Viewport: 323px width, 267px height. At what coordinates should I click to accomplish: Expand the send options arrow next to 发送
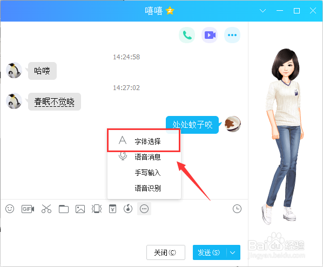(x=233, y=252)
